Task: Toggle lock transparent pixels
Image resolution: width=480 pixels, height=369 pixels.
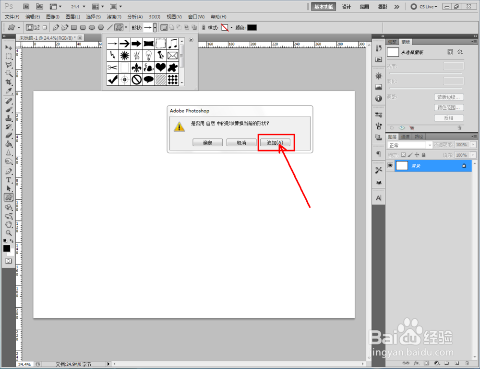Action: coord(404,155)
